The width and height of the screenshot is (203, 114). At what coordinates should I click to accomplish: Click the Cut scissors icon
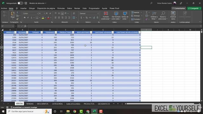coord(17,13)
